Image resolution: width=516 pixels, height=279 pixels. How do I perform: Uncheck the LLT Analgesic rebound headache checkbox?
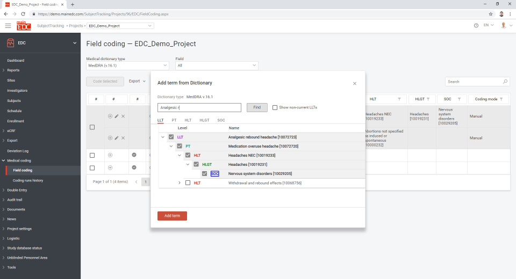tap(171, 137)
